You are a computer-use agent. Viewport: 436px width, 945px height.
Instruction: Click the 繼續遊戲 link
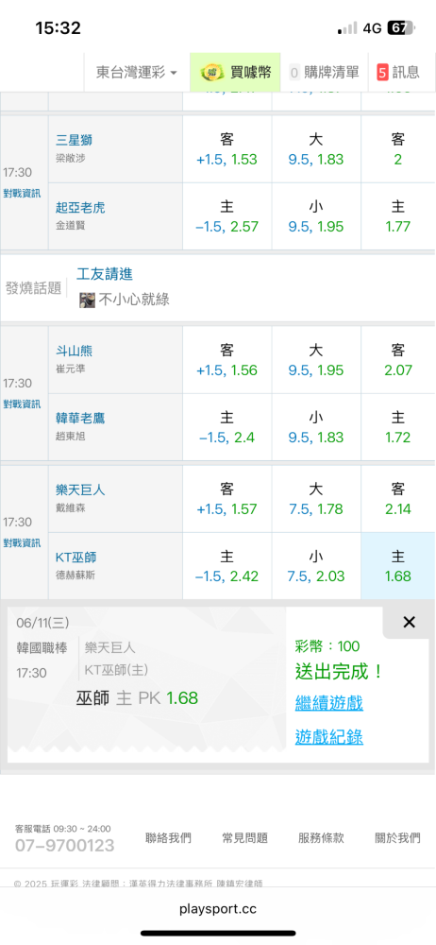[x=328, y=703]
